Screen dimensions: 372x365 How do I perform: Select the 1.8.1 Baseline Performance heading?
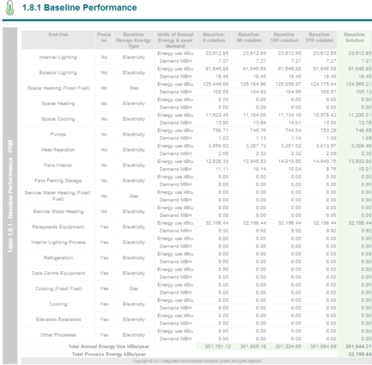click(x=79, y=8)
